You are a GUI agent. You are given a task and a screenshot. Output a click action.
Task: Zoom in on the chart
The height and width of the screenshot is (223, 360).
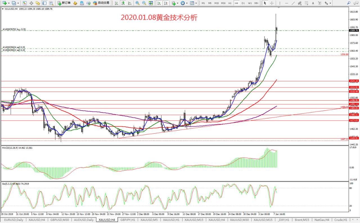pyautogui.click(x=137, y=3)
